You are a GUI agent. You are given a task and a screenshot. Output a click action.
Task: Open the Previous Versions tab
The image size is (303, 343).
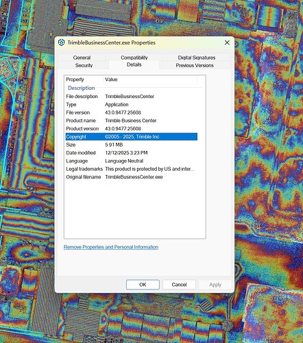click(195, 65)
